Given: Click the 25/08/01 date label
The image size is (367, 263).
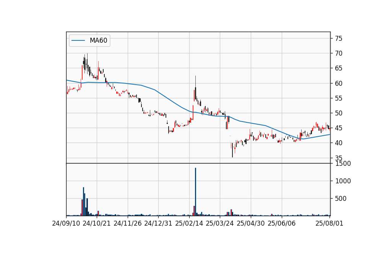Looking at the screenshot, I should (329, 223).
